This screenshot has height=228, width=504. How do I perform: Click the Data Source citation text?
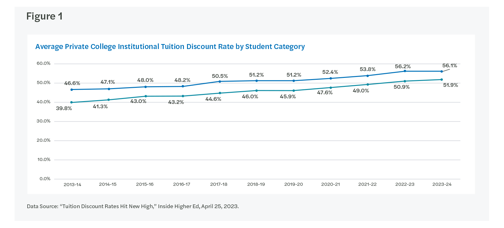coord(133,206)
